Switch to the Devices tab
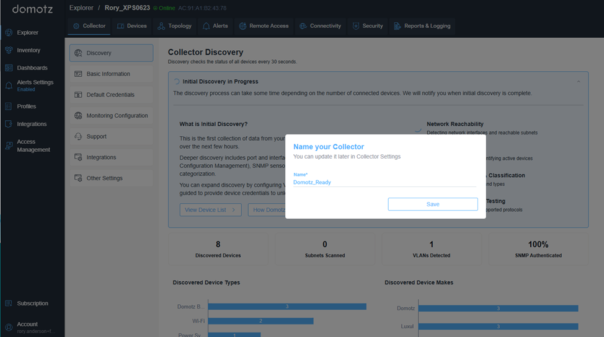 131,26
